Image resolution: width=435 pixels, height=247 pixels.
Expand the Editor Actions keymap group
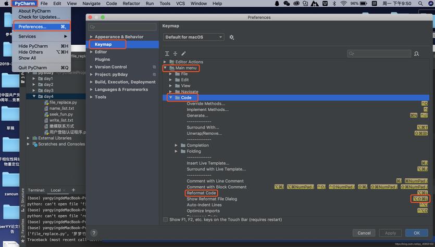[165, 62]
